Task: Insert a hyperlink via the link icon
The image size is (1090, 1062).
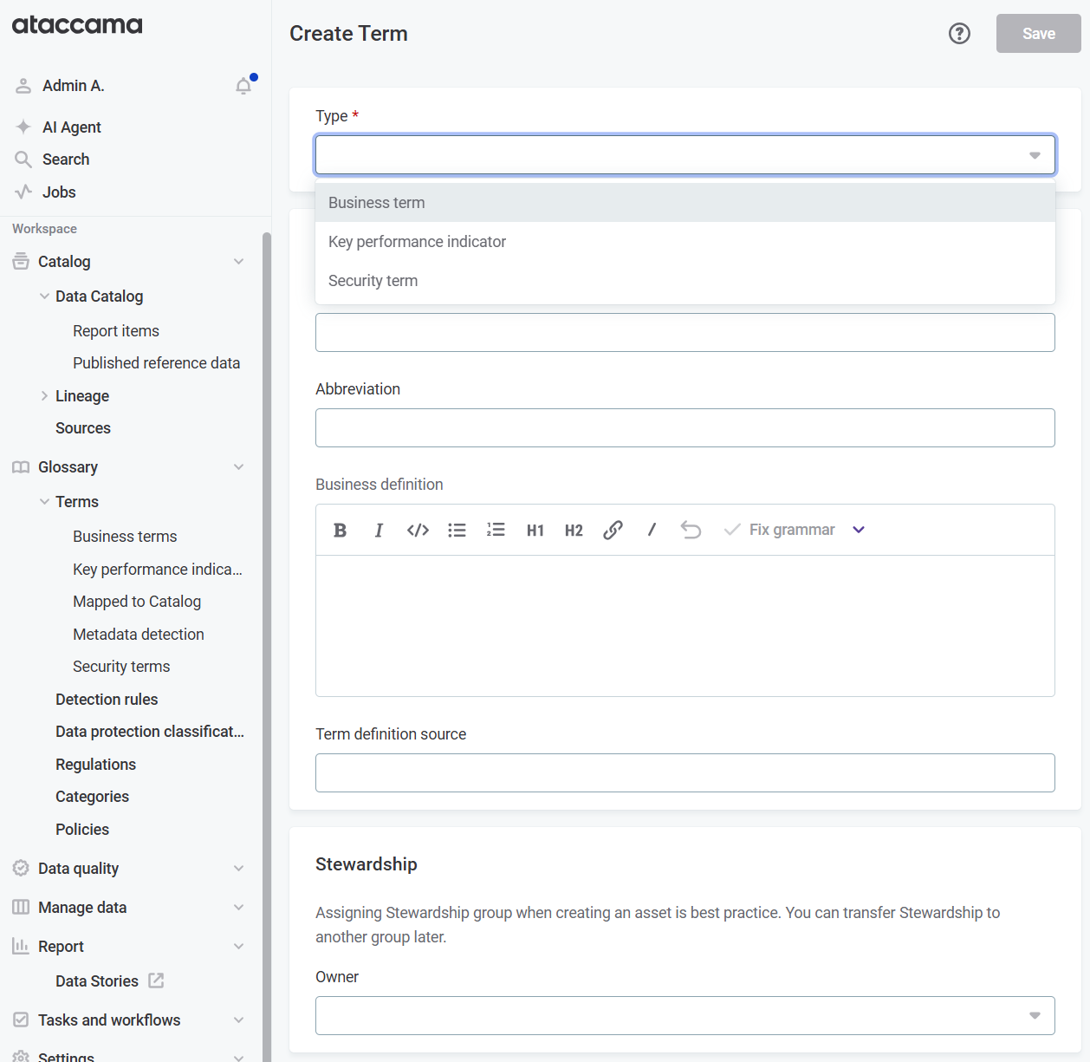Action: (613, 530)
